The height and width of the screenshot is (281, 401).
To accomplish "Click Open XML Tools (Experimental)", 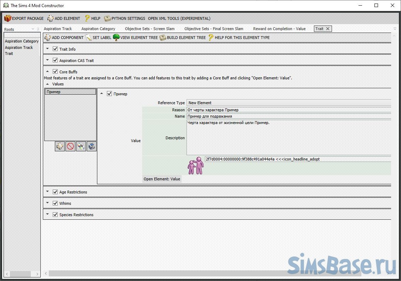I will (x=179, y=18).
